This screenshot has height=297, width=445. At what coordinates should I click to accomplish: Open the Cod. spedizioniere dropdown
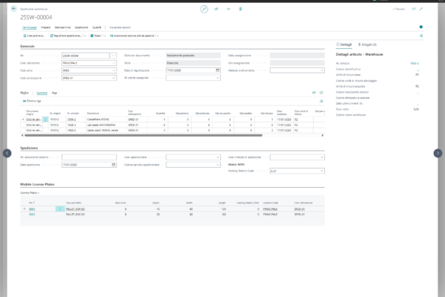tap(217, 157)
